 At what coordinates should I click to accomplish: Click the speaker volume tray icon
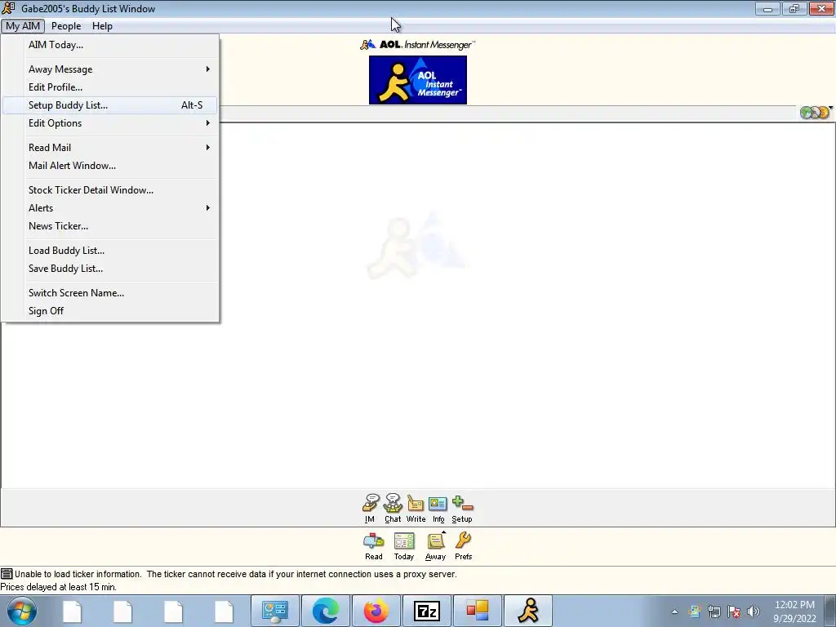coord(754,611)
